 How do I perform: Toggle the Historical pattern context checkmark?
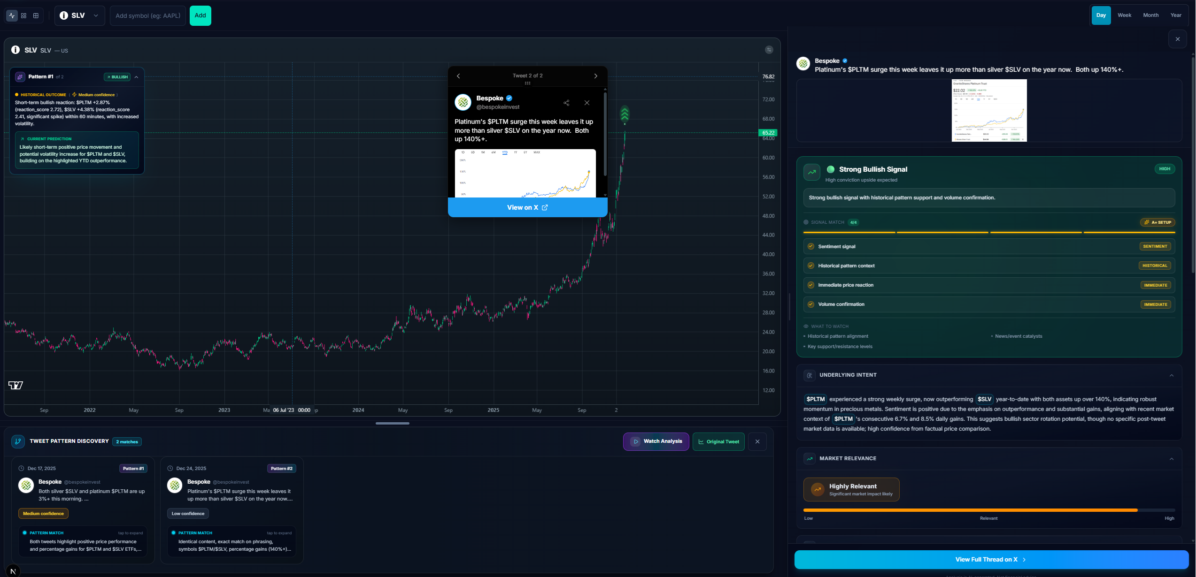pyautogui.click(x=810, y=265)
